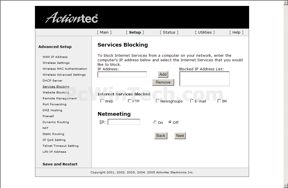This screenshot has width=288, height=188.
Task: Open the Status tab
Action: (x=169, y=32)
